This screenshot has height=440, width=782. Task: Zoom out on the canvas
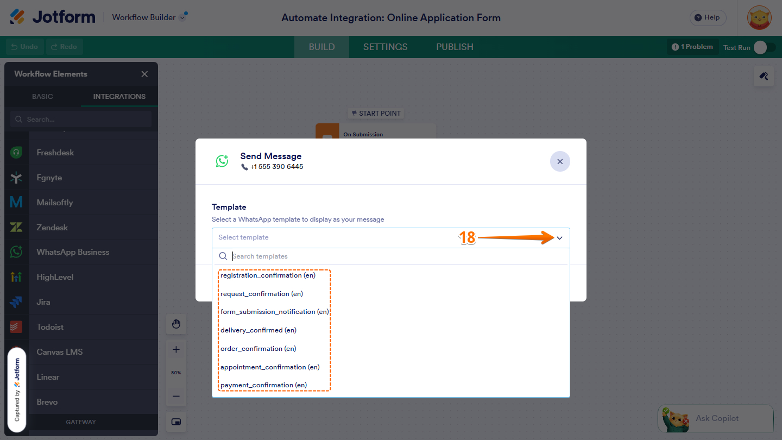pos(176,397)
